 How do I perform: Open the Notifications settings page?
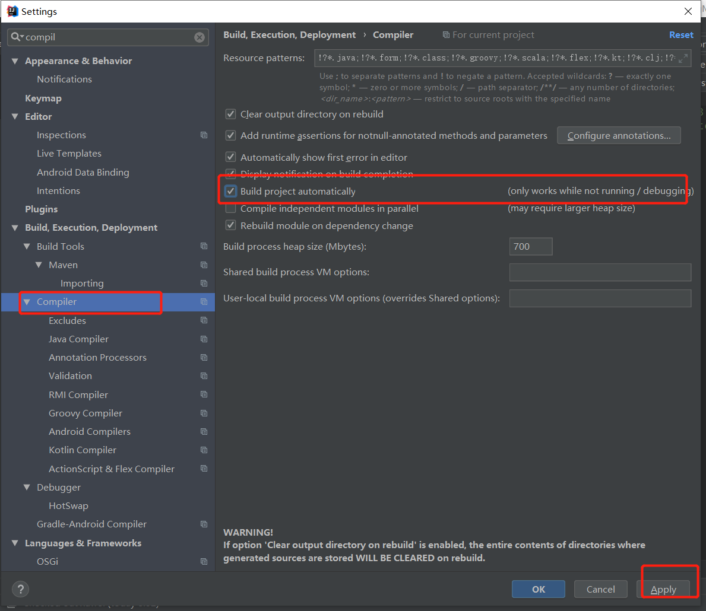[x=64, y=79]
